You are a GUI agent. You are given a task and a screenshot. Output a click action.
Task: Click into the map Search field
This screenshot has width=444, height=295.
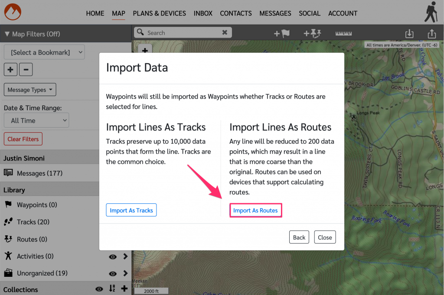click(182, 32)
